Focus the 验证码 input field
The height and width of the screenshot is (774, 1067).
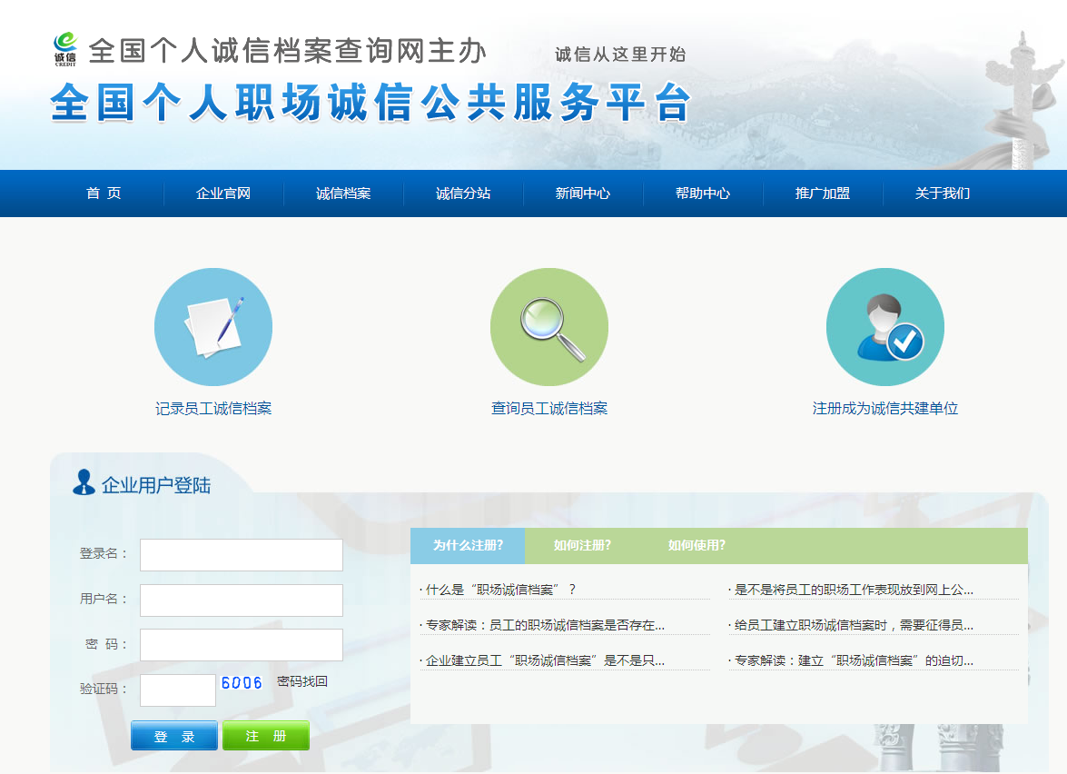pyautogui.click(x=178, y=690)
